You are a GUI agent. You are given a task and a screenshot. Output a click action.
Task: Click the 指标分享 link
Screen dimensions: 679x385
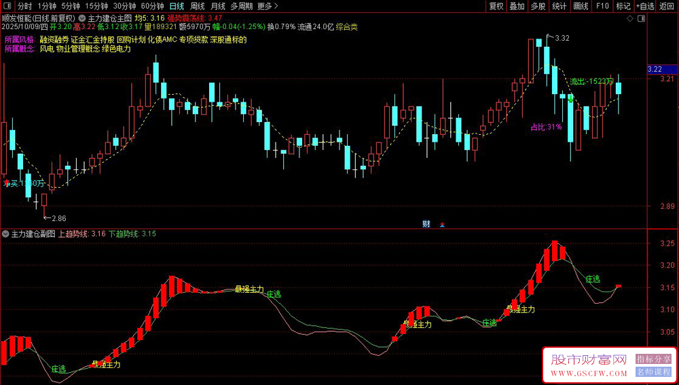click(x=653, y=359)
